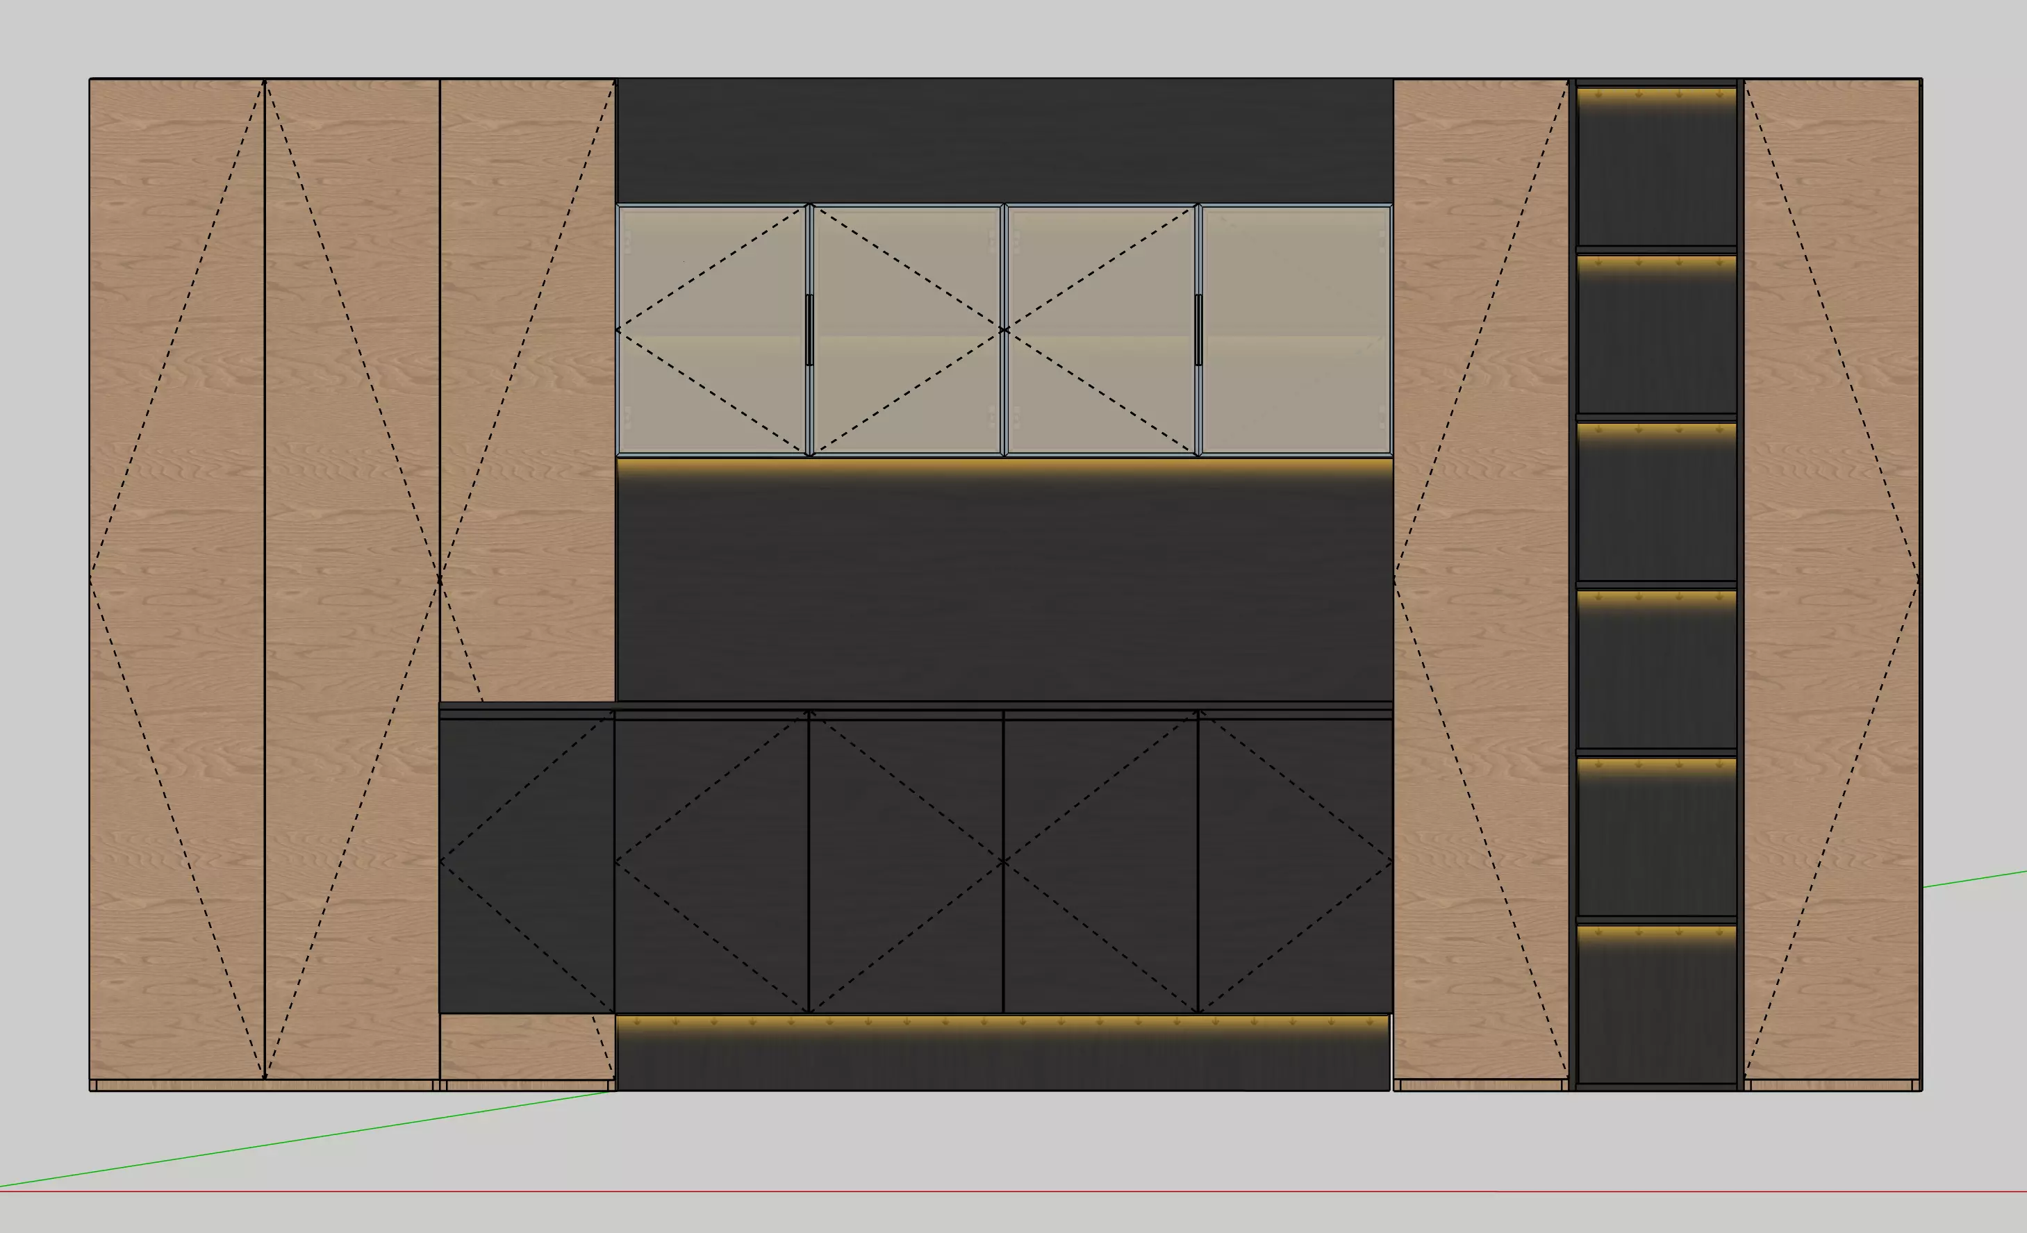Click the black handle between third and fourth glass doors

point(1198,330)
